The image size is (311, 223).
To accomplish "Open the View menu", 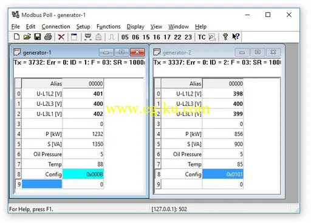I will pyautogui.click(x=156, y=27).
